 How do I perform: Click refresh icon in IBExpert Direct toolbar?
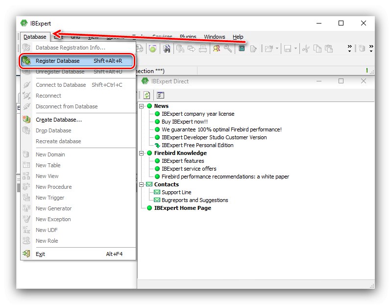point(147,95)
